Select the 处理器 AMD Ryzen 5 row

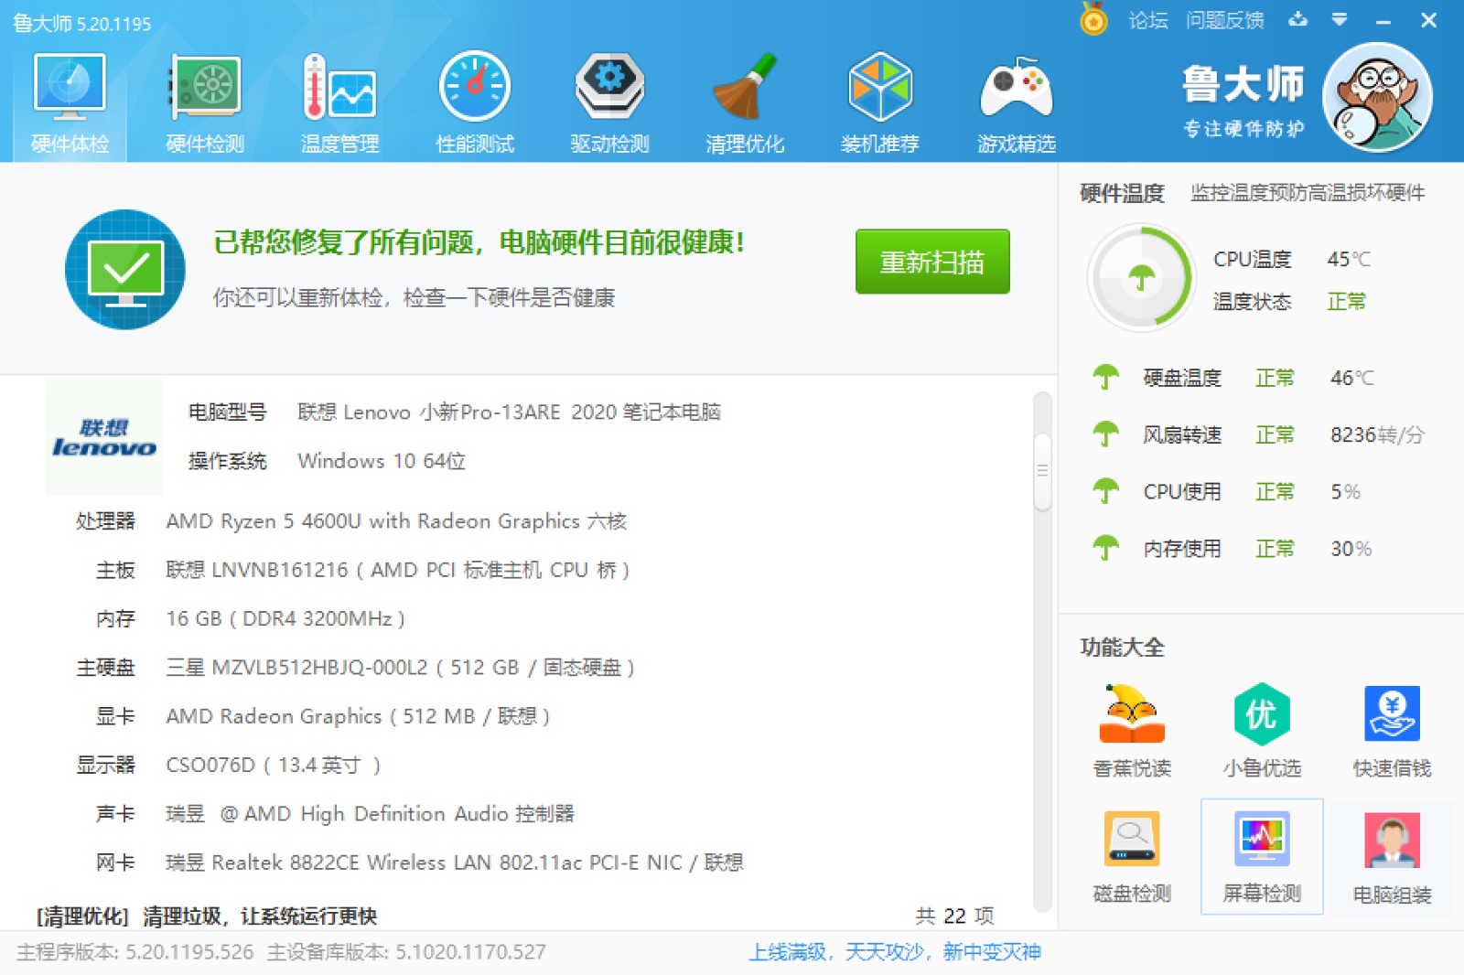coord(351,521)
